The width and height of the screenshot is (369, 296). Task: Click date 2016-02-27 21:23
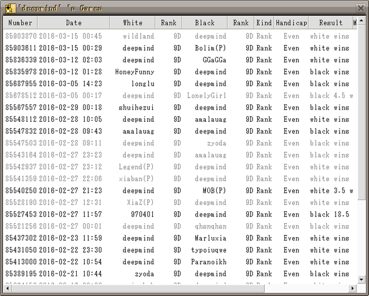(x=70, y=190)
